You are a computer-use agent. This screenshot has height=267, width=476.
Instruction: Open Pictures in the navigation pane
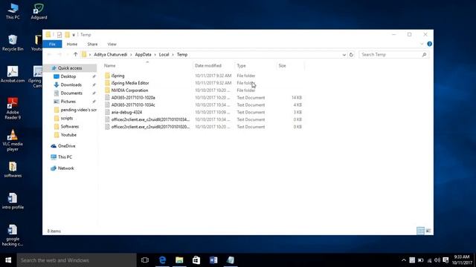(68, 102)
